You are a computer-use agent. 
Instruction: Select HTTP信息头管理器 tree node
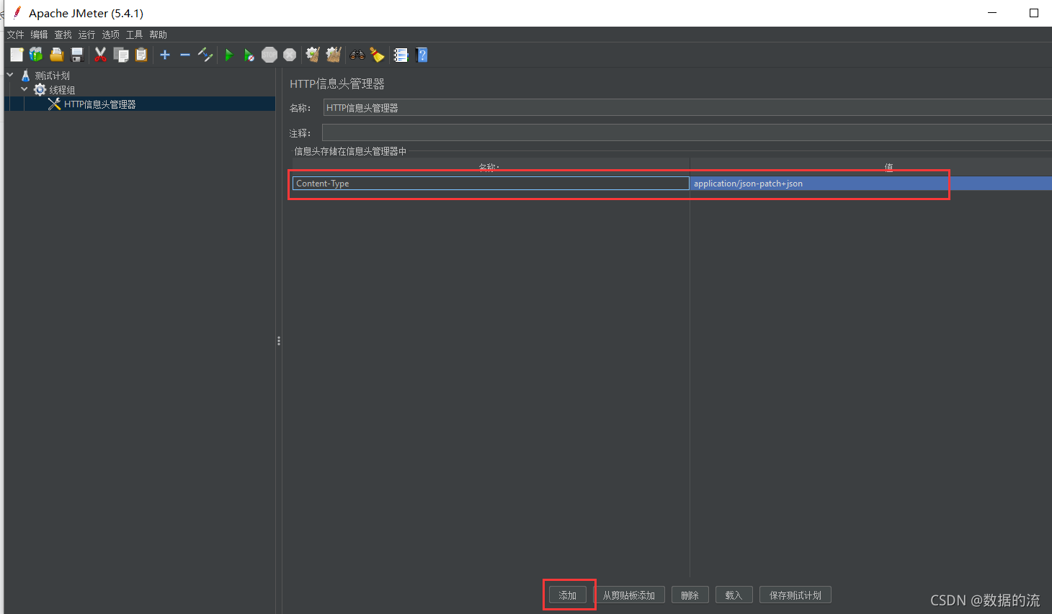pos(99,104)
